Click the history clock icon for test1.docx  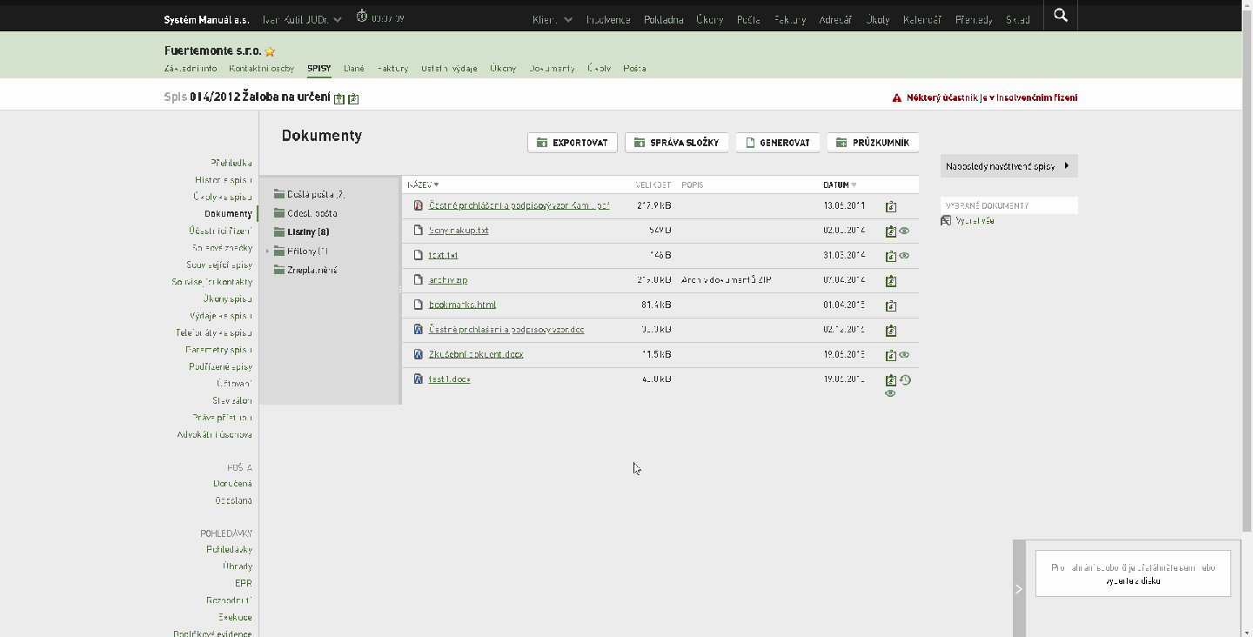[905, 380]
